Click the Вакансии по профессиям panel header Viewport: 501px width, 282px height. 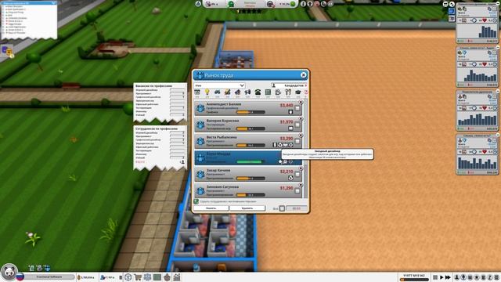(x=153, y=86)
